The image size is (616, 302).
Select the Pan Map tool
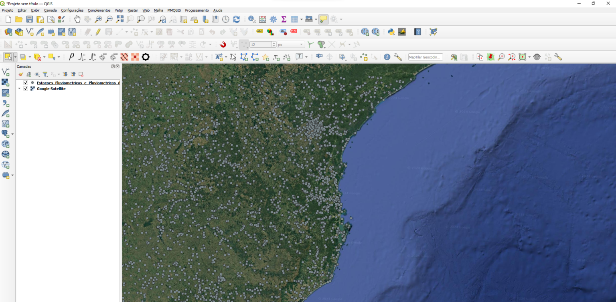point(77,19)
